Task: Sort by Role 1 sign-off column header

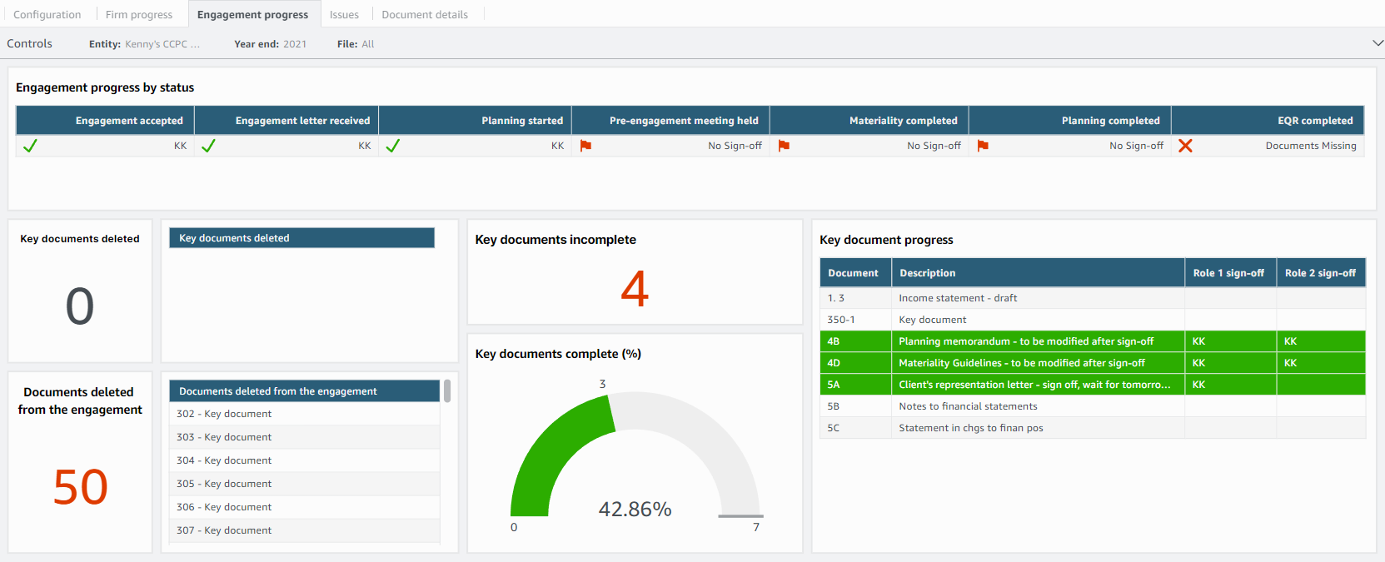Action: pyautogui.click(x=1228, y=273)
